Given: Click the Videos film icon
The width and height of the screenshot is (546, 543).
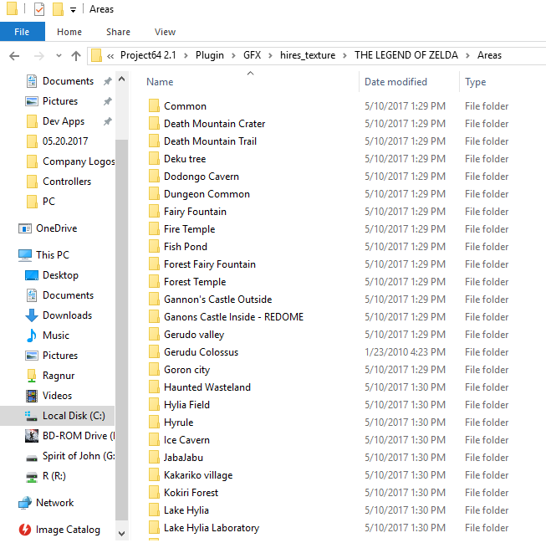Looking at the screenshot, I should point(32,396).
